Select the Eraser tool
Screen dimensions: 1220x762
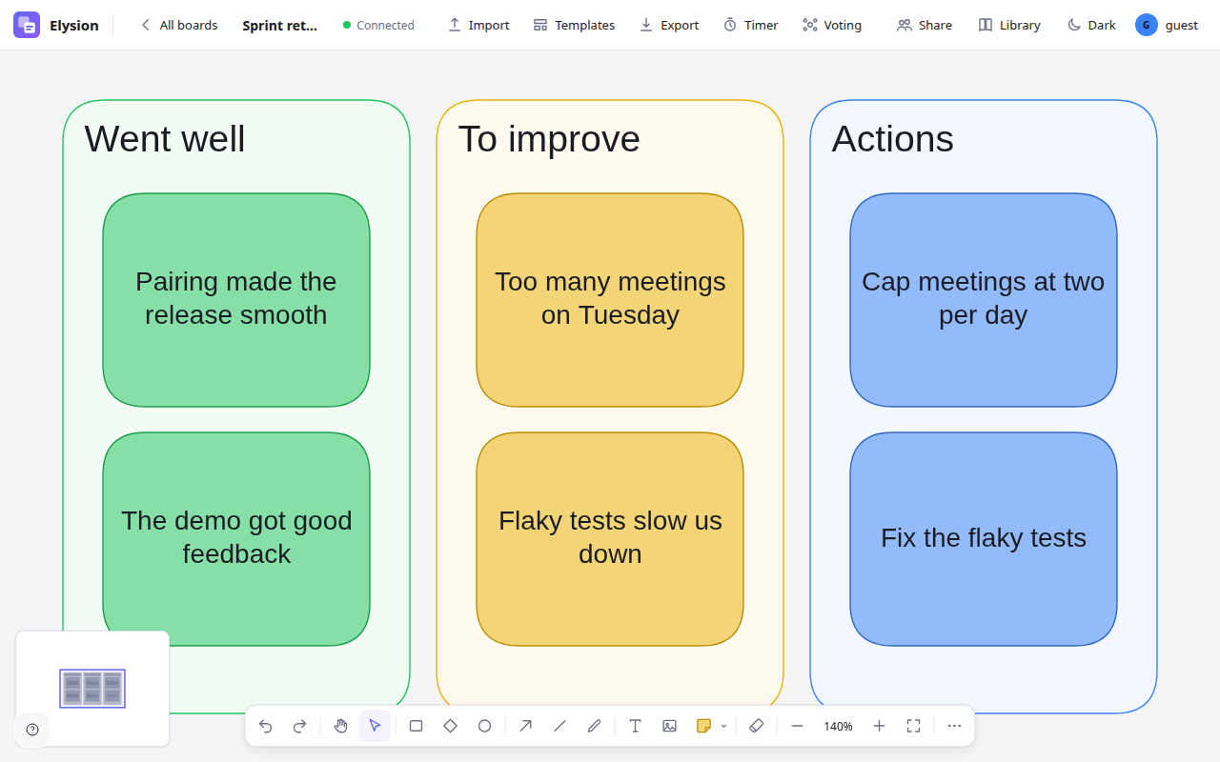coord(756,726)
